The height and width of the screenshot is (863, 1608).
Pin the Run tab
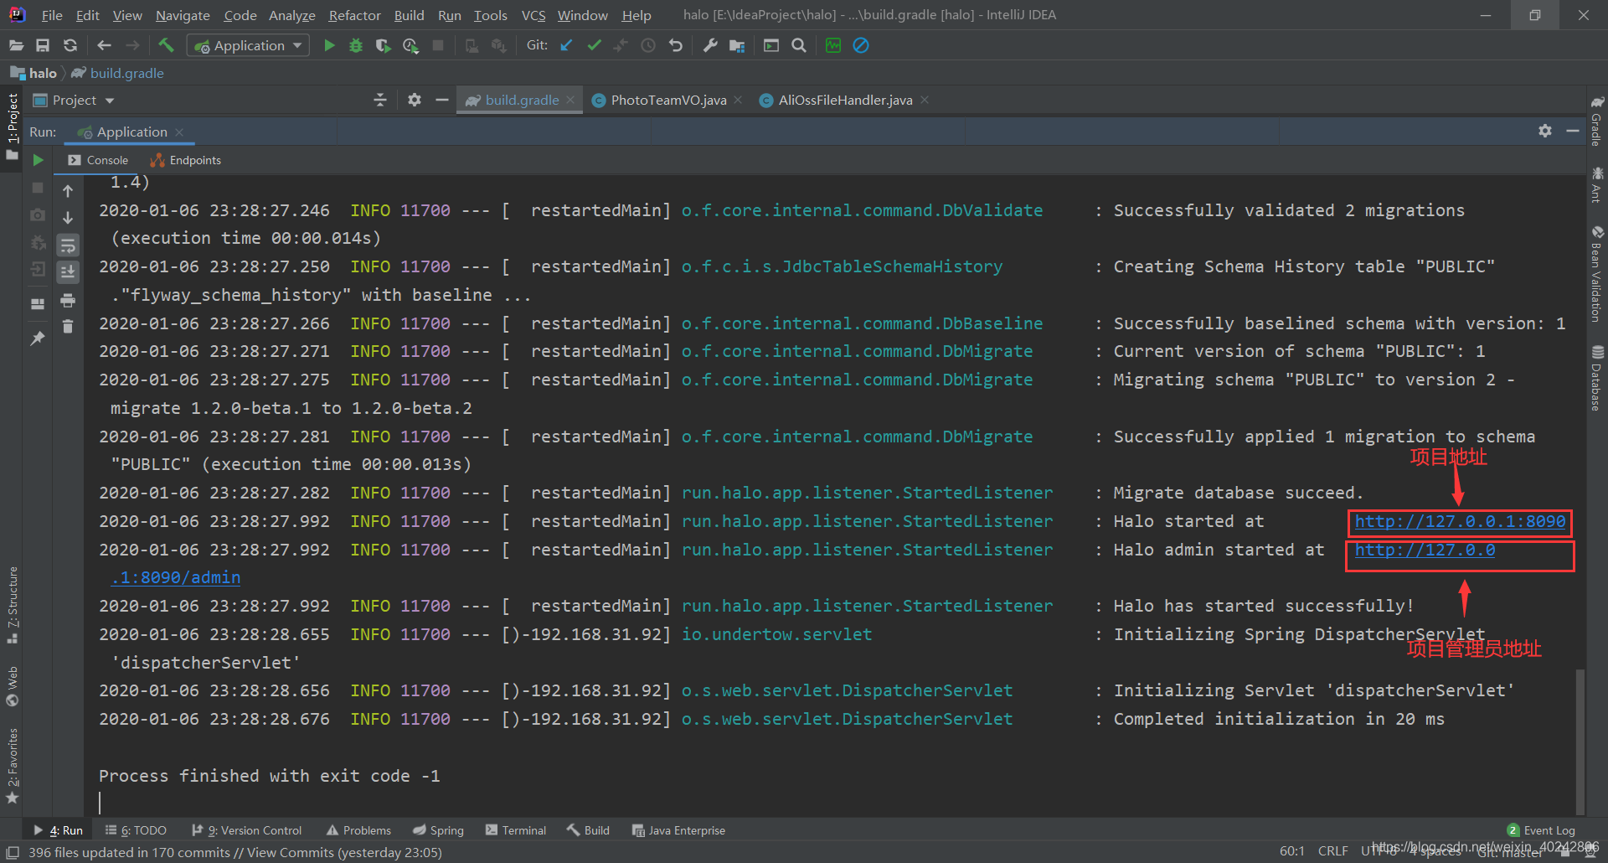point(38,338)
